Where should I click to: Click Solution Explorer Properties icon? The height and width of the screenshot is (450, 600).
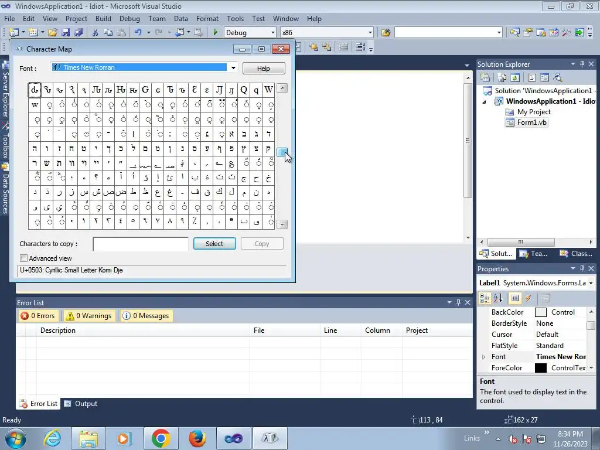pyautogui.click(x=485, y=78)
